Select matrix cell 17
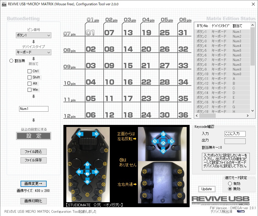 128,98
